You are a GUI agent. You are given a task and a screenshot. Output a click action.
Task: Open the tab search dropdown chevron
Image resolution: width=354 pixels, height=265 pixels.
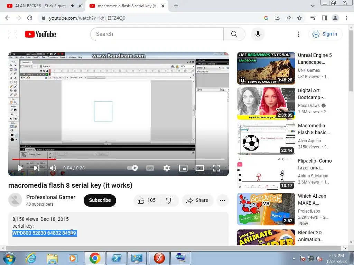pos(313,6)
